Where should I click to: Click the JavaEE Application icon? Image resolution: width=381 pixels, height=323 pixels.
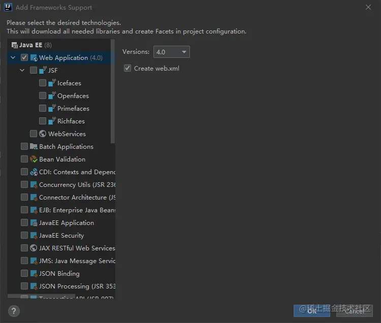tap(34, 223)
